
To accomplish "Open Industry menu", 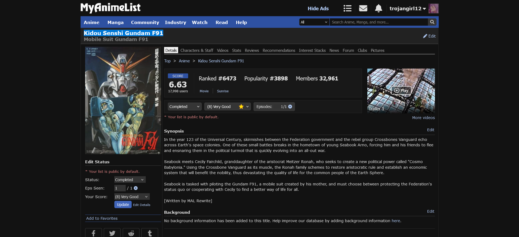I will (175, 22).
